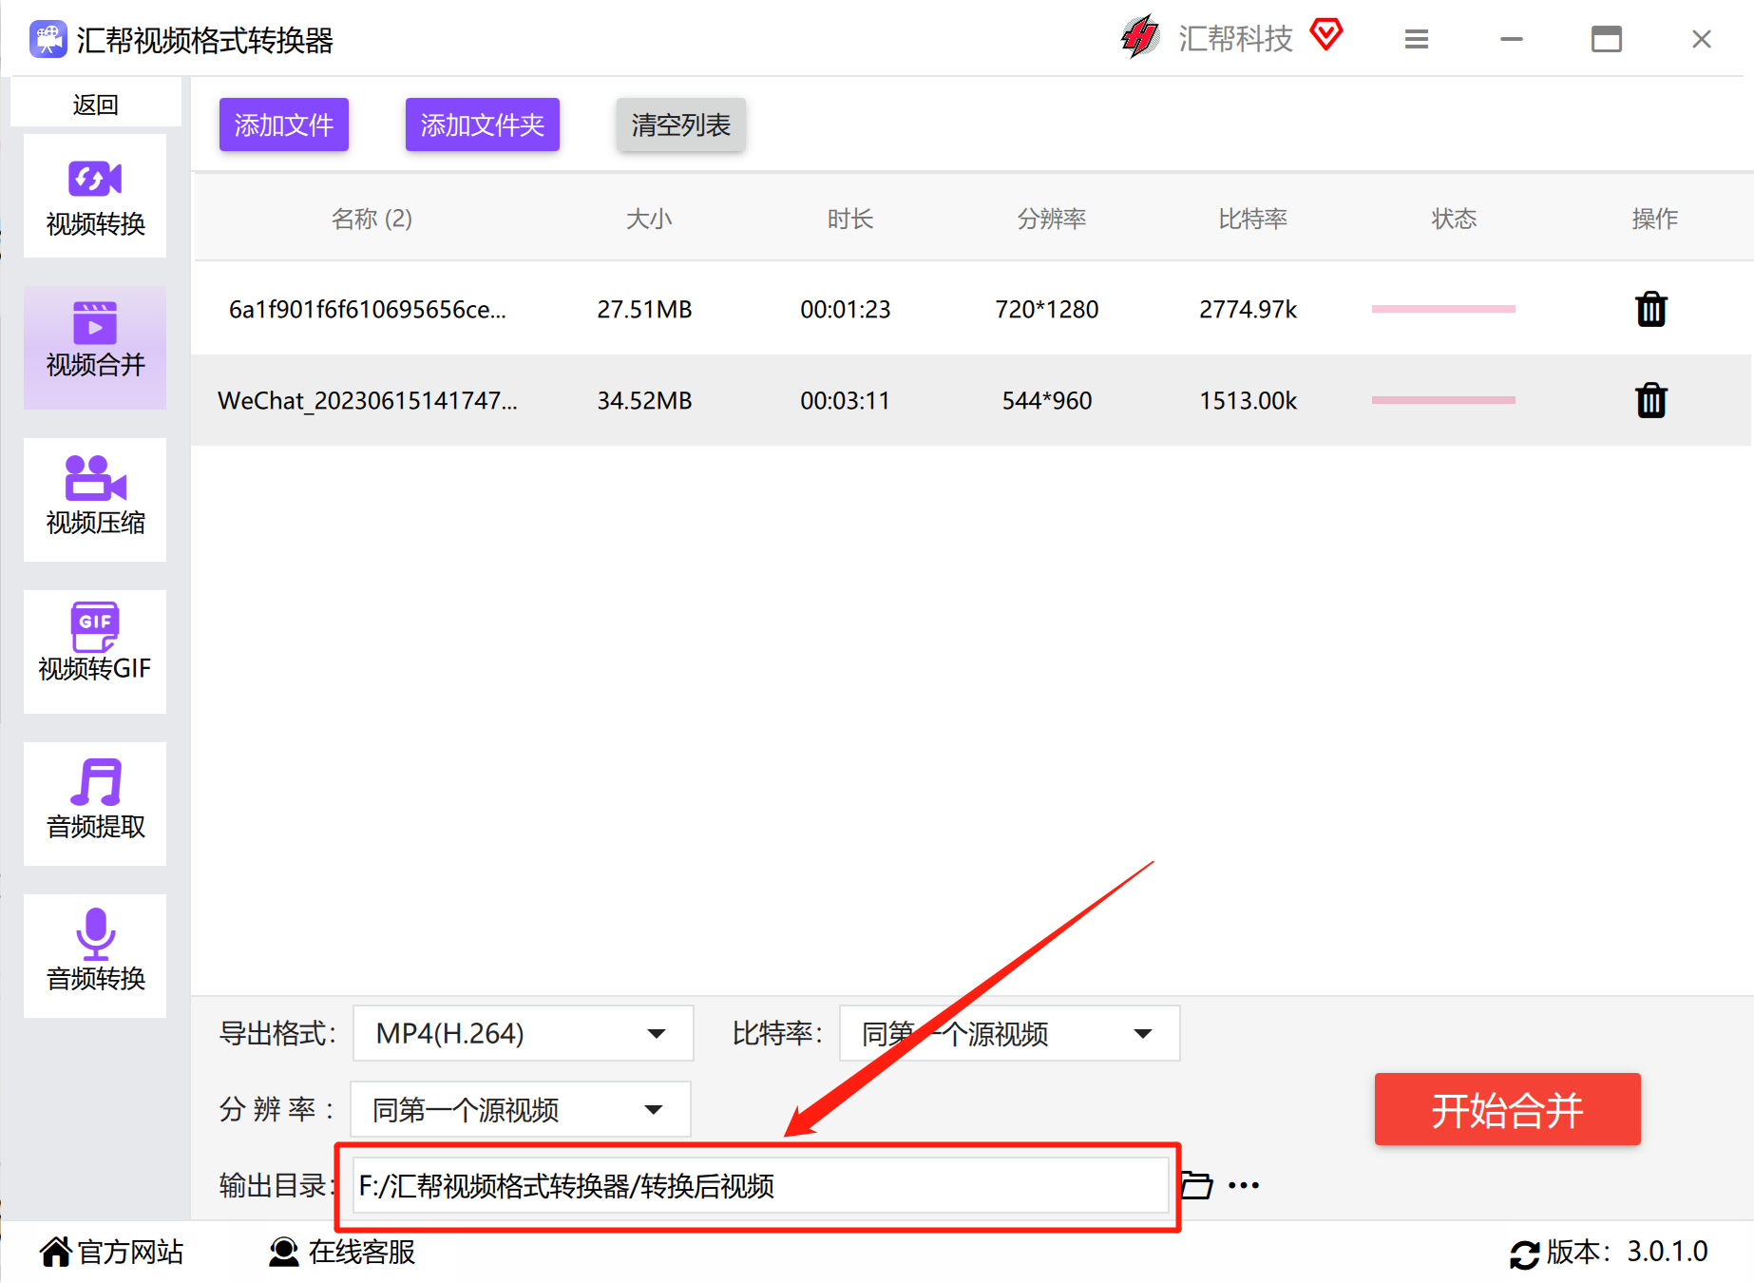Screen dimensions: 1754x1283
Task: Click the 操作 column header
Action: [1655, 219]
